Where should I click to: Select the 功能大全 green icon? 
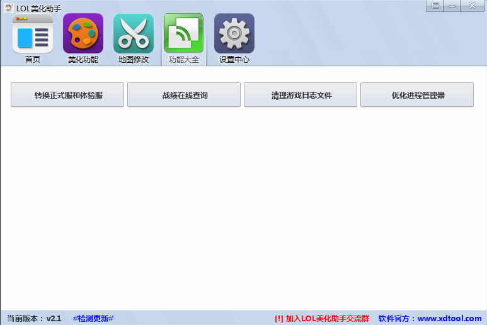183,33
